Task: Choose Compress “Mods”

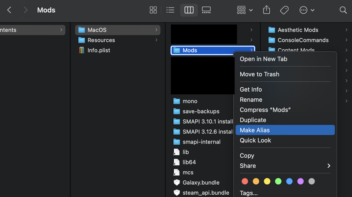Action: tap(285, 110)
